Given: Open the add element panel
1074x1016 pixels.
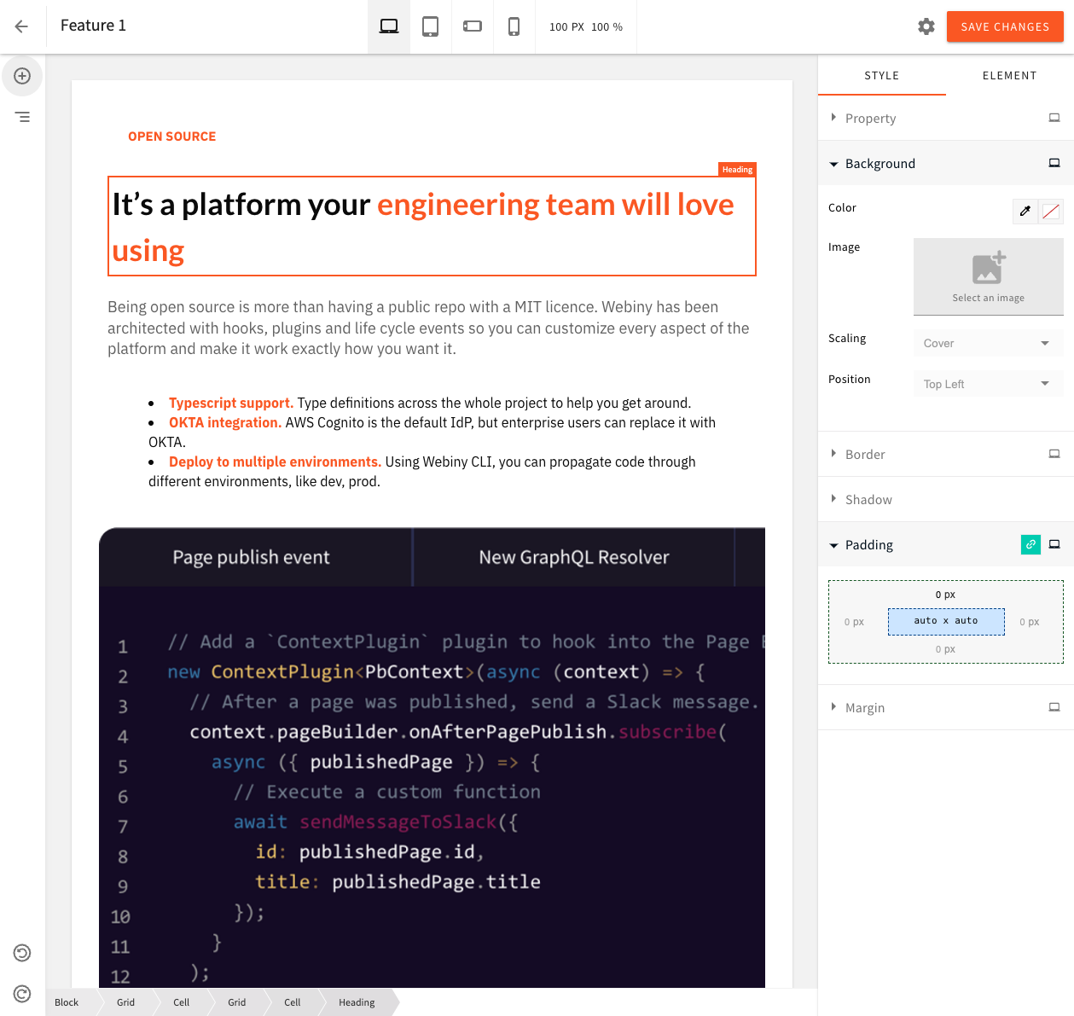Looking at the screenshot, I should tap(22, 76).
